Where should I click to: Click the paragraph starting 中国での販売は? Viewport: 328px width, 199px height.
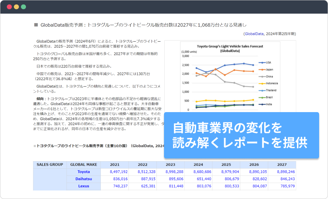coord(92,76)
